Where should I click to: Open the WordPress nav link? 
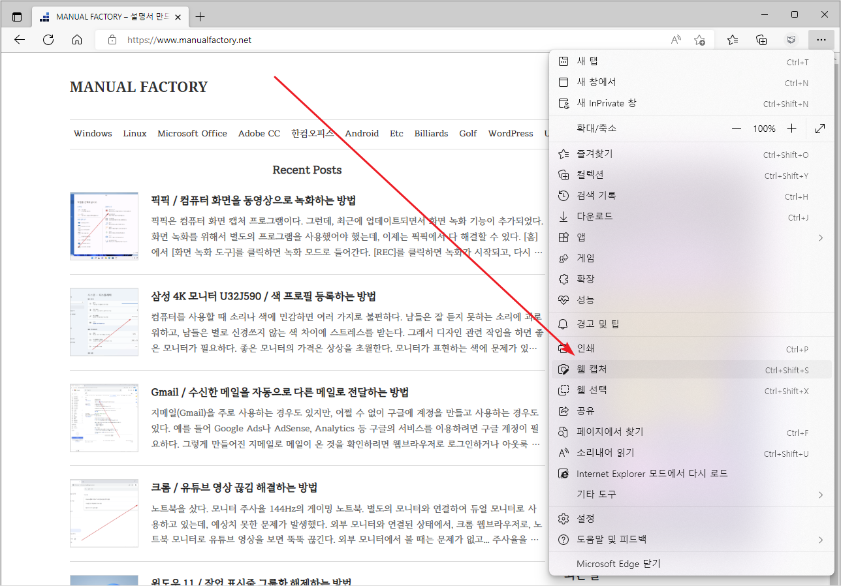coord(511,133)
